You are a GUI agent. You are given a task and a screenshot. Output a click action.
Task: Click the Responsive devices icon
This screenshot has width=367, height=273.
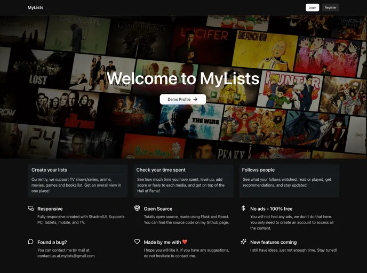pyautogui.click(x=30, y=208)
